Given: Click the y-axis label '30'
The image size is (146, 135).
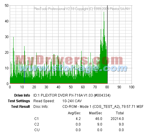Looking at the screenshot, I should pyautogui.click(x=7, y=37).
